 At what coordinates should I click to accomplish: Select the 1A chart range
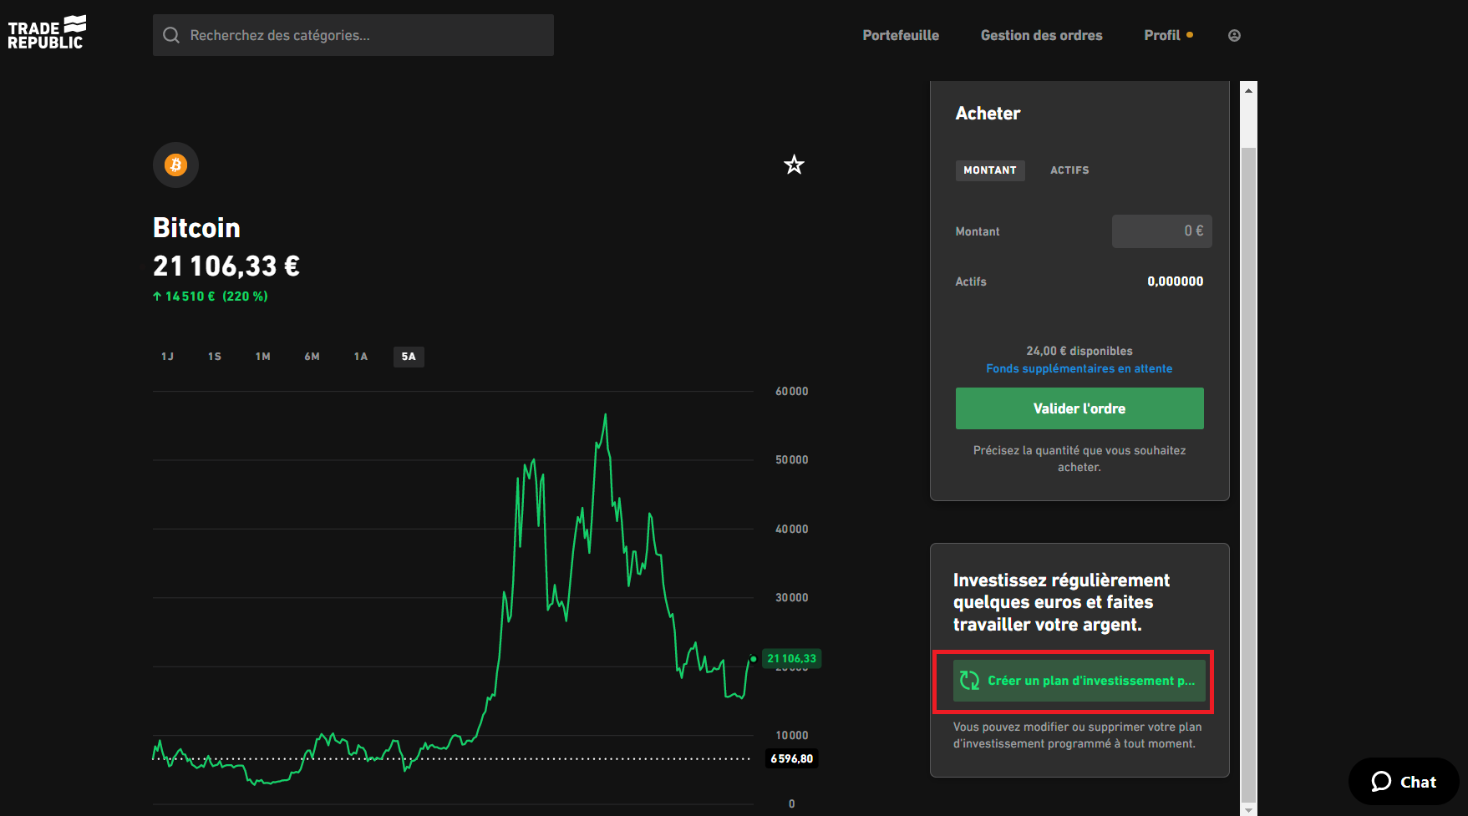(361, 357)
